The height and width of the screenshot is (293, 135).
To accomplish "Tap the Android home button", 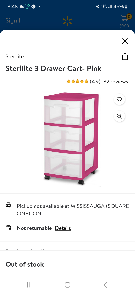I will pyautogui.click(x=67, y=285).
